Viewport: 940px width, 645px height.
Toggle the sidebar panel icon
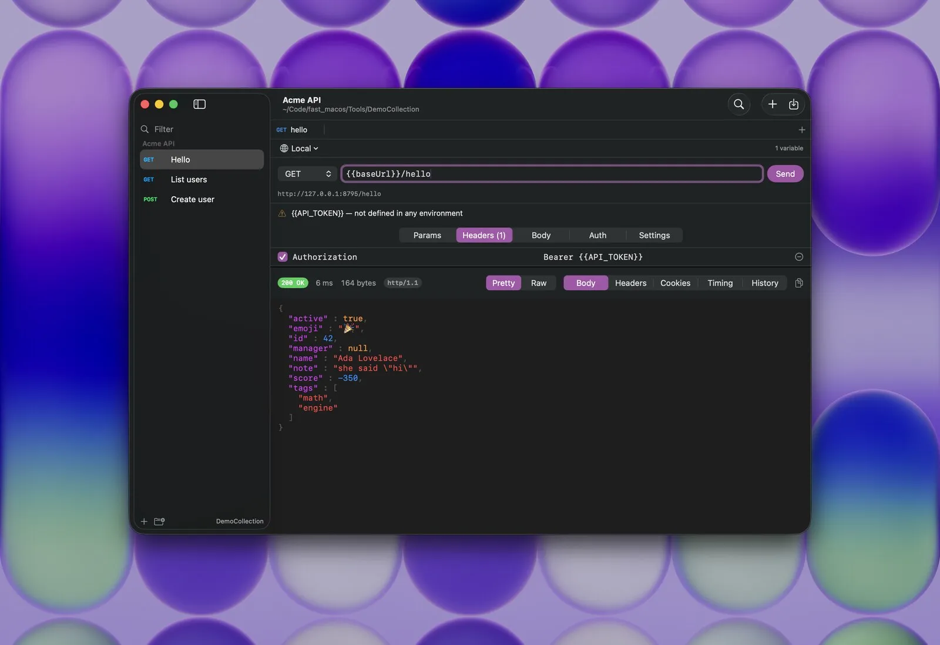(199, 104)
